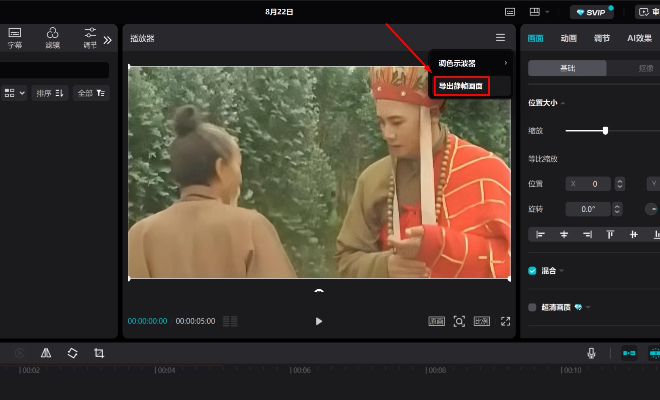The image size is (660, 400).
Task: Click the 审 review button at top right
Action: 648,12
